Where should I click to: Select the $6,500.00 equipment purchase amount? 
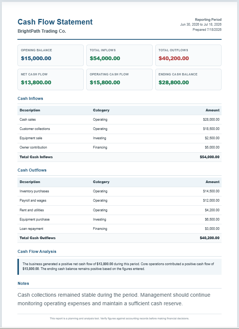tap(212, 219)
